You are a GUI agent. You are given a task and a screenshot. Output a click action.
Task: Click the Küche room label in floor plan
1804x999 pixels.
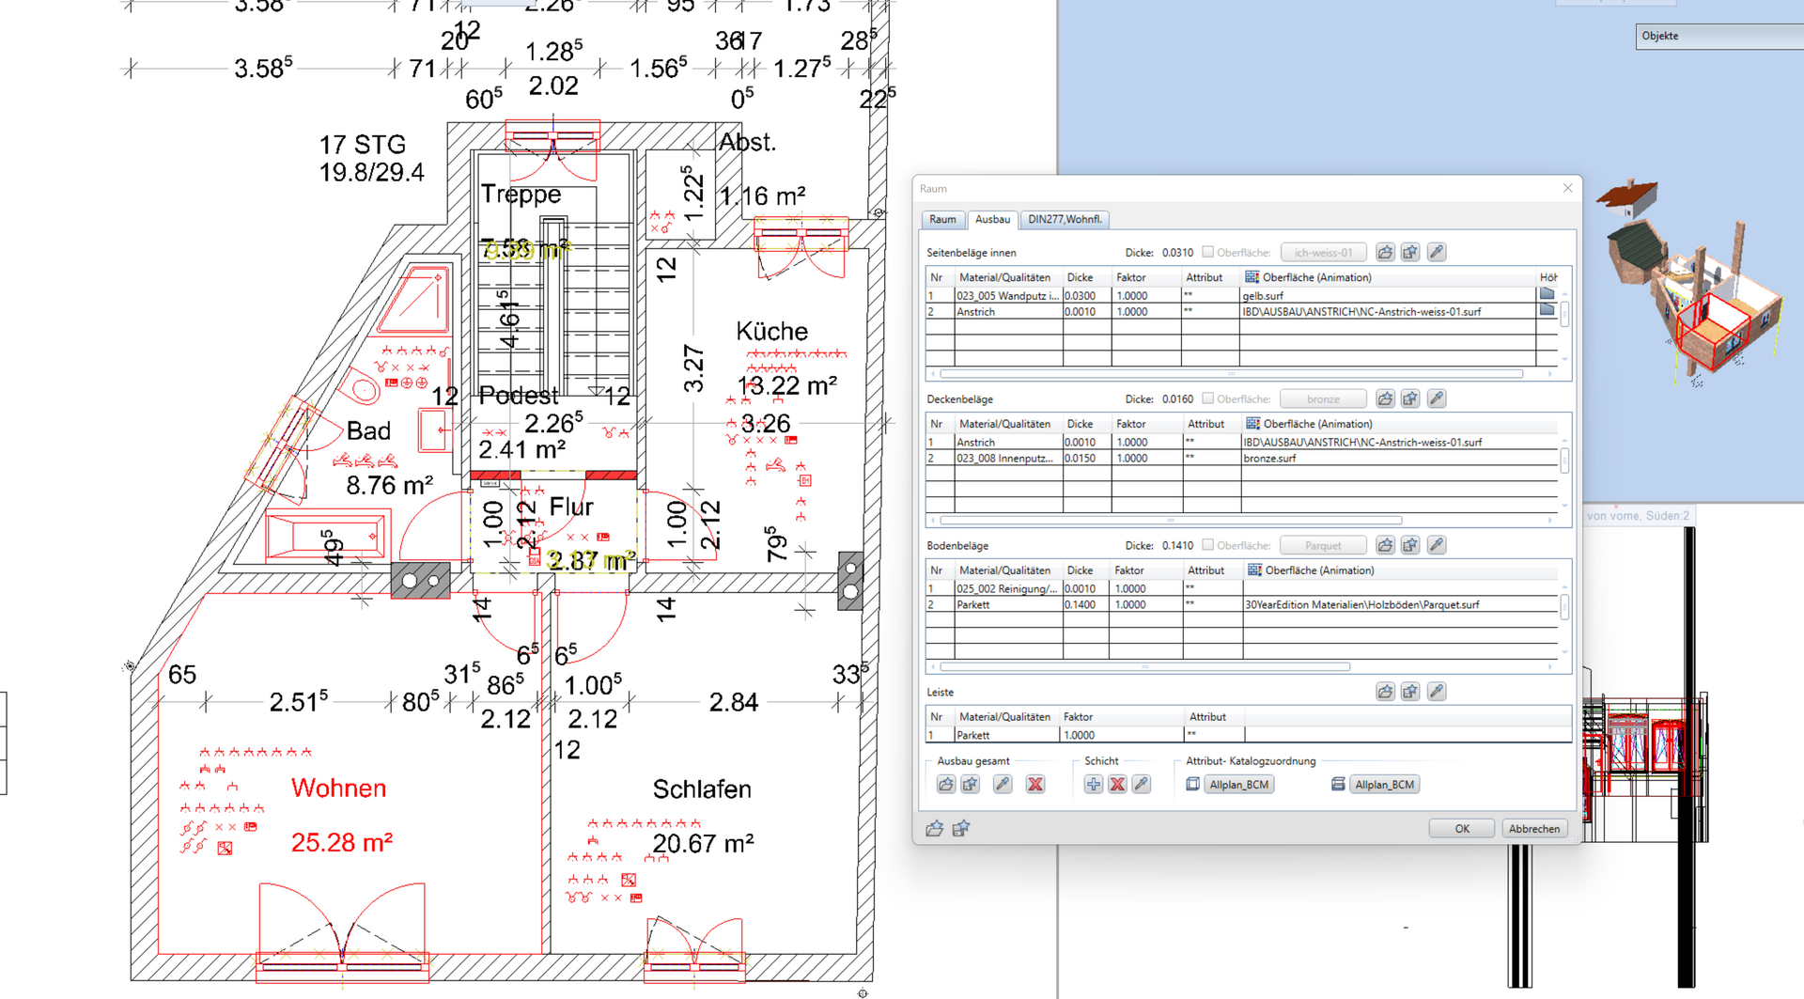771,331
